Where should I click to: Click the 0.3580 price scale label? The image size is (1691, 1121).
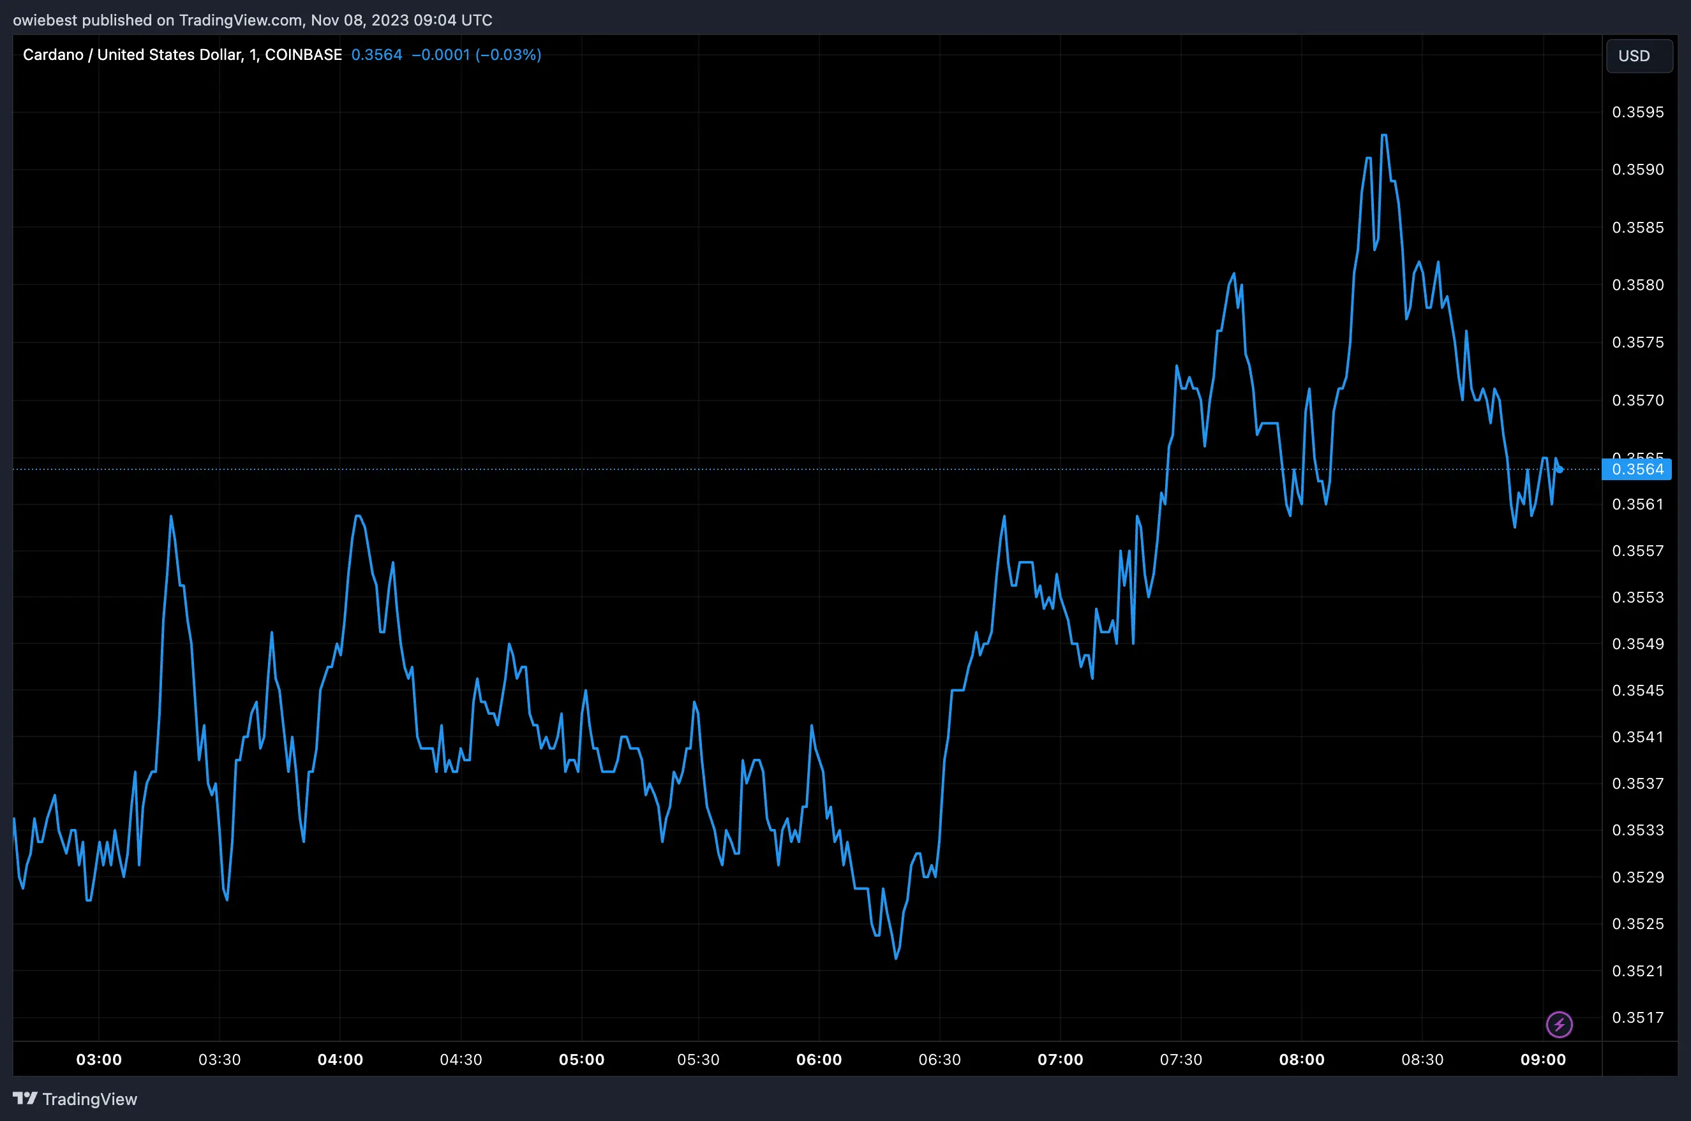pos(1637,285)
